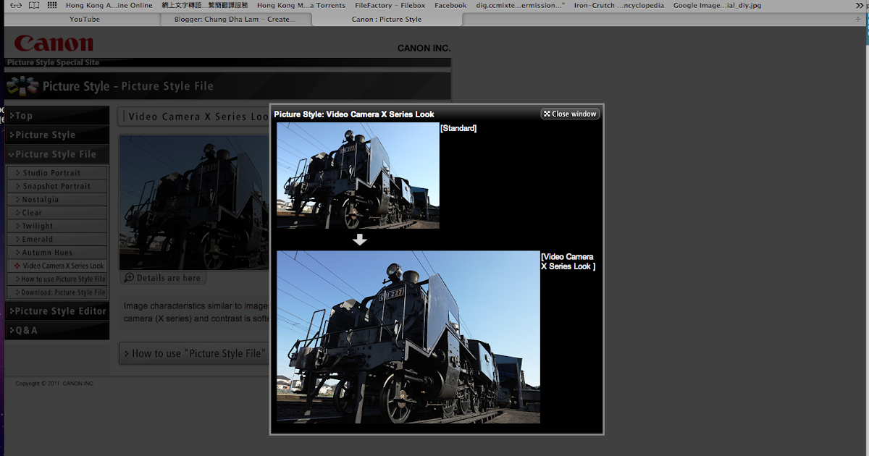Open FileFactory – Filebox bookmark
This screenshot has width=869, height=456.
pos(390,5)
